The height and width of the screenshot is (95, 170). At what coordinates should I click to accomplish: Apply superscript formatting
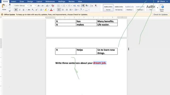[x=37, y=10]
